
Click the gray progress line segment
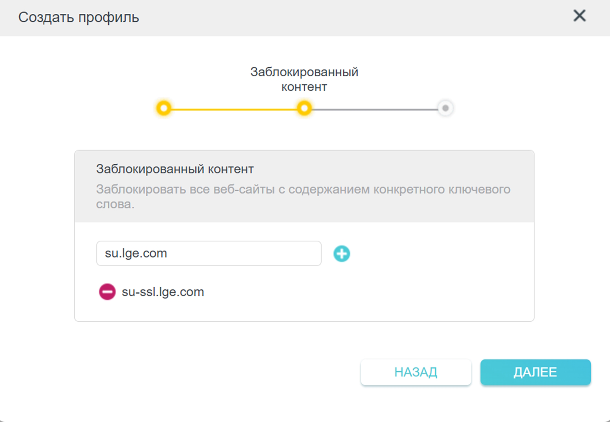(x=375, y=109)
